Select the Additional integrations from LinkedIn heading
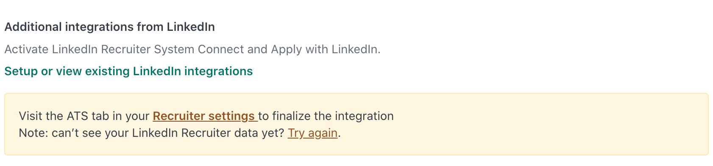713x166 pixels. point(109,27)
